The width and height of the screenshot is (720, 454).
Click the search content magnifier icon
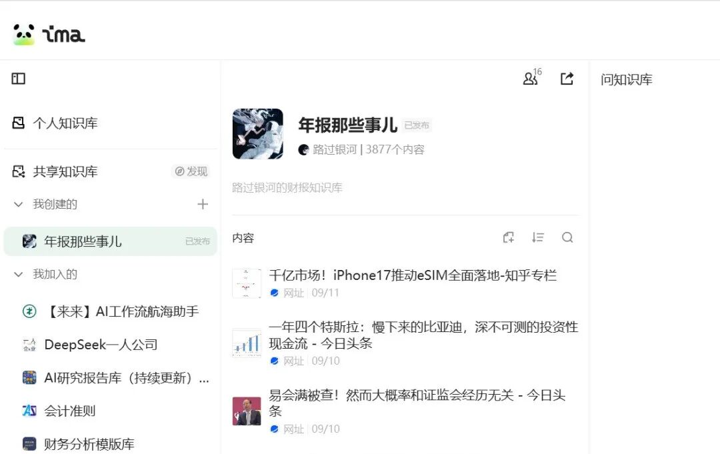coord(567,237)
